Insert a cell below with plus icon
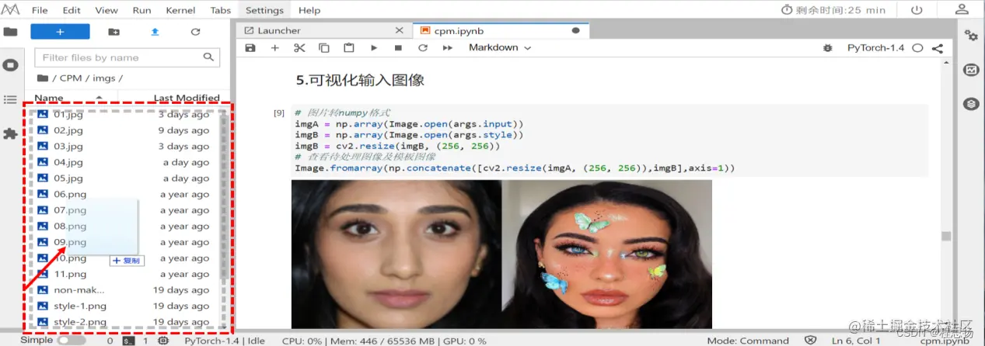Image resolution: width=985 pixels, height=346 pixels. 274,47
